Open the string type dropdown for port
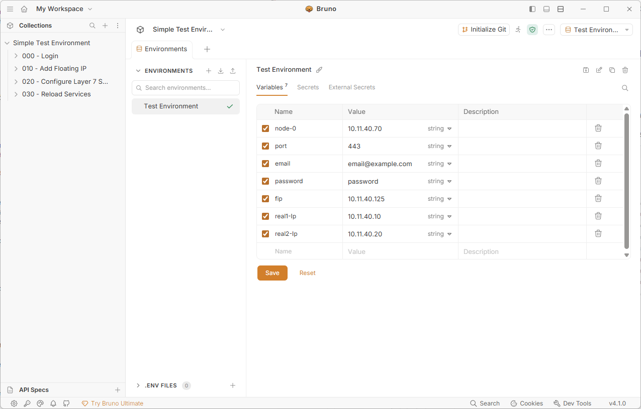The image size is (641, 409). pyautogui.click(x=440, y=146)
